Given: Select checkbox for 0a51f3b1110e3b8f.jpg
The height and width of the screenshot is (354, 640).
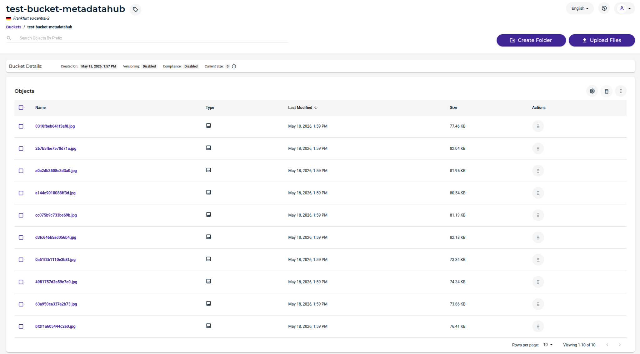Looking at the screenshot, I should click(x=21, y=260).
